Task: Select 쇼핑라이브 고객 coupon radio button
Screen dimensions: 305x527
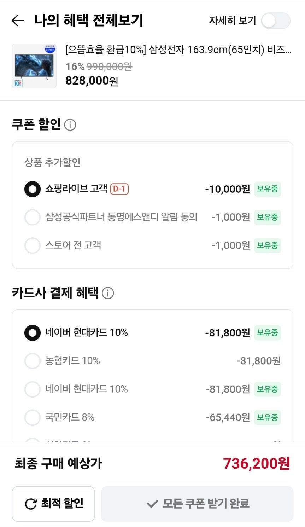Action: tap(32, 189)
